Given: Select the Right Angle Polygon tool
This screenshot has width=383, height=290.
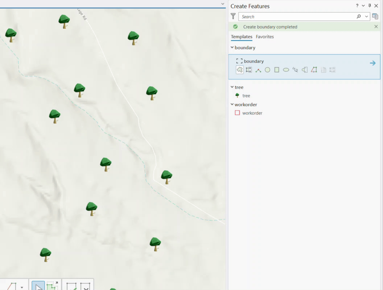Looking at the screenshot, I should click(x=258, y=70).
